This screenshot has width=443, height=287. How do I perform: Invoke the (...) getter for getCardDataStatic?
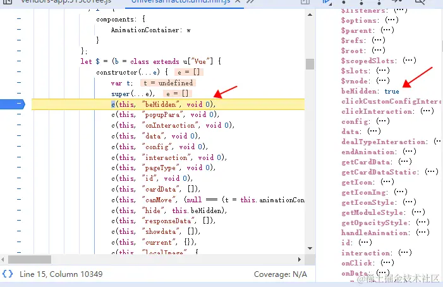pos(432,171)
